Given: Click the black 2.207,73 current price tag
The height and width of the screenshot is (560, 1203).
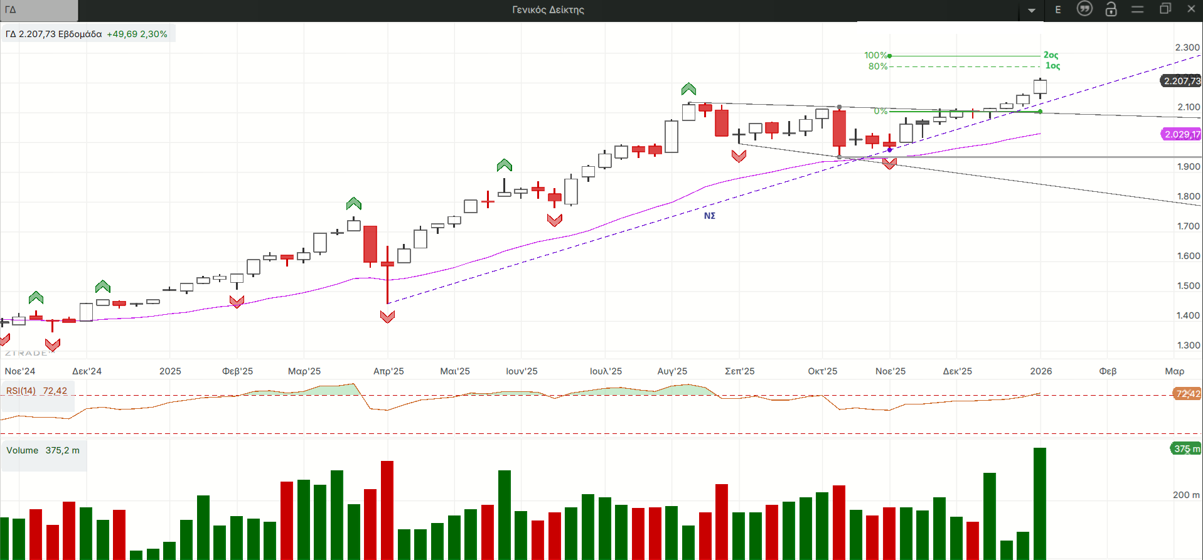Looking at the screenshot, I should click(1181, 81).
